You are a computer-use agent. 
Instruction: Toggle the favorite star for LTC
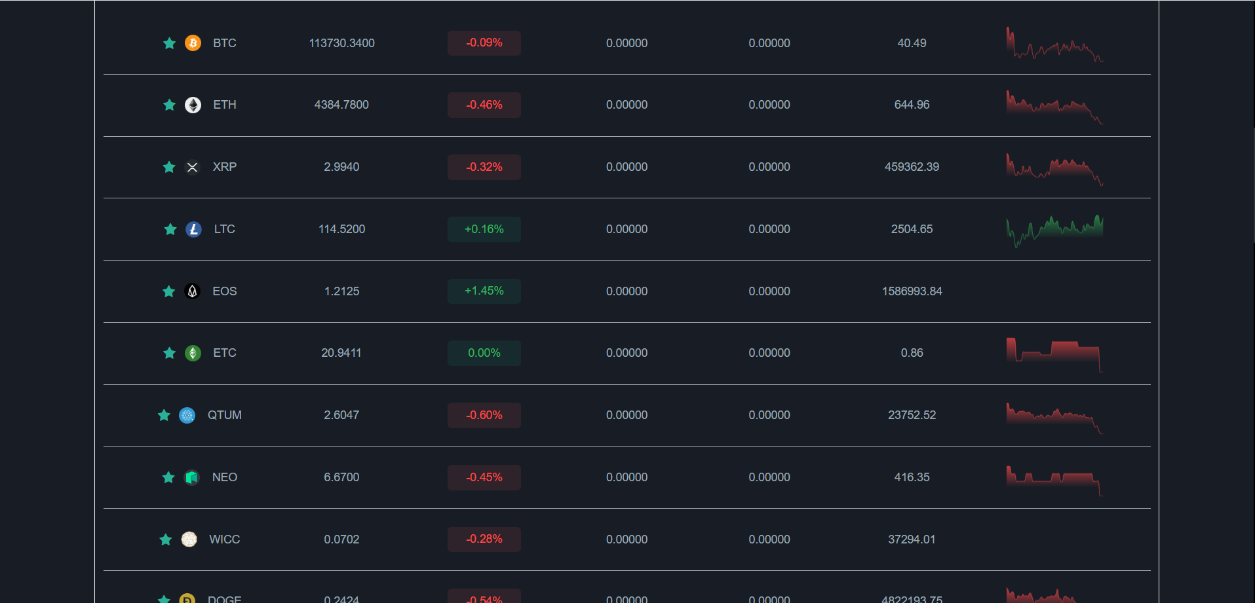[170, 229]
